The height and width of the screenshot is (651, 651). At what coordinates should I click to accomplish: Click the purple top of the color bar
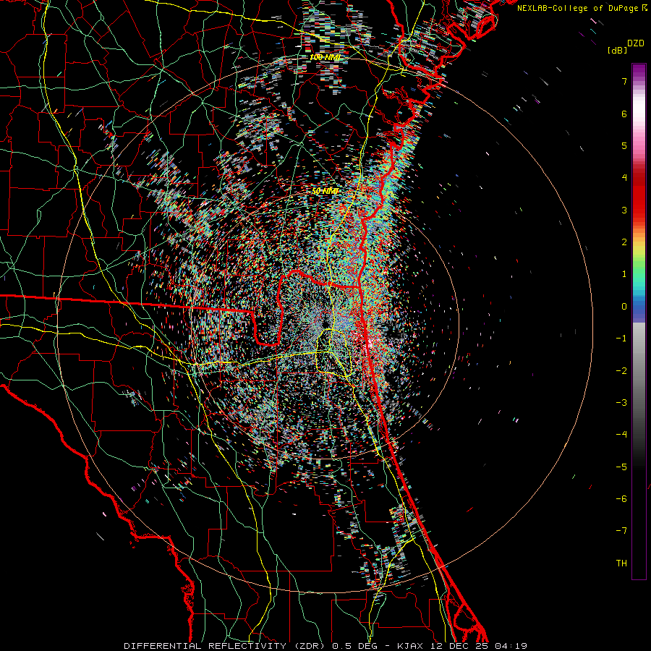coord(639,71)
